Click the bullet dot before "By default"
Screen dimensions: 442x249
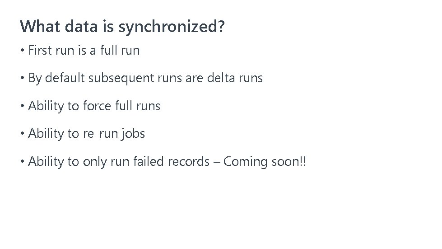click(x=23, y=79)
